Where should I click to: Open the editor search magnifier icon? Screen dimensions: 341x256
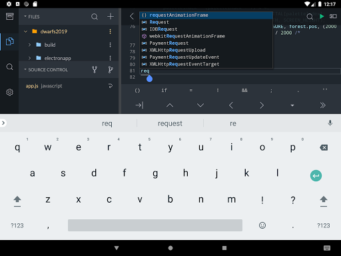(310, 17)
